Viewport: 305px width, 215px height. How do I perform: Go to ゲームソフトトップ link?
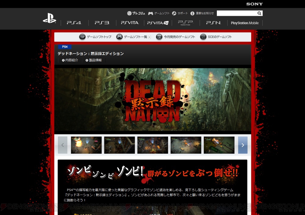[x=99, y=37]
